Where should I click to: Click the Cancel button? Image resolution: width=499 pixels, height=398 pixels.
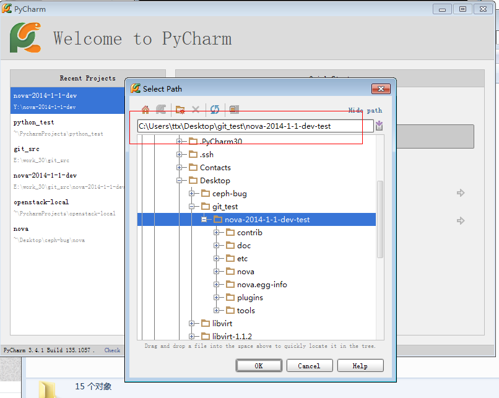click(x=310, y=366)
